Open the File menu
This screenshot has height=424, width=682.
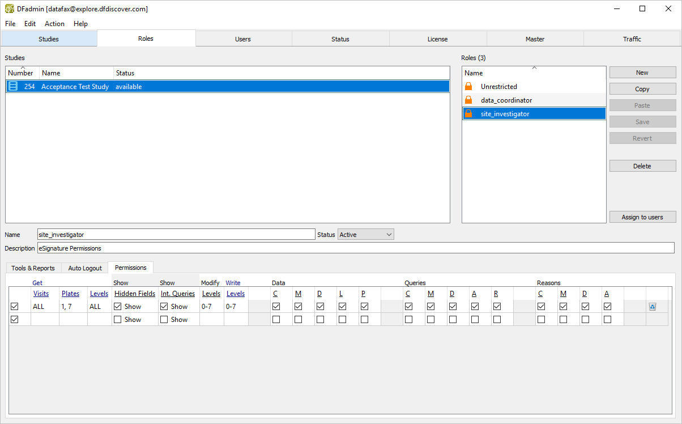coord(10,24)
